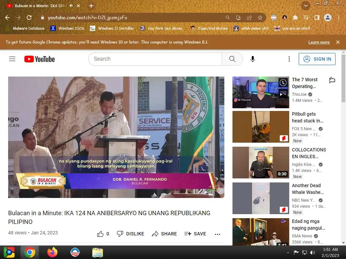Image resolution: width=346 pixels, height=259 pixels.
Task: Click Learn more about Chrome updates
Action: point(319,42)
